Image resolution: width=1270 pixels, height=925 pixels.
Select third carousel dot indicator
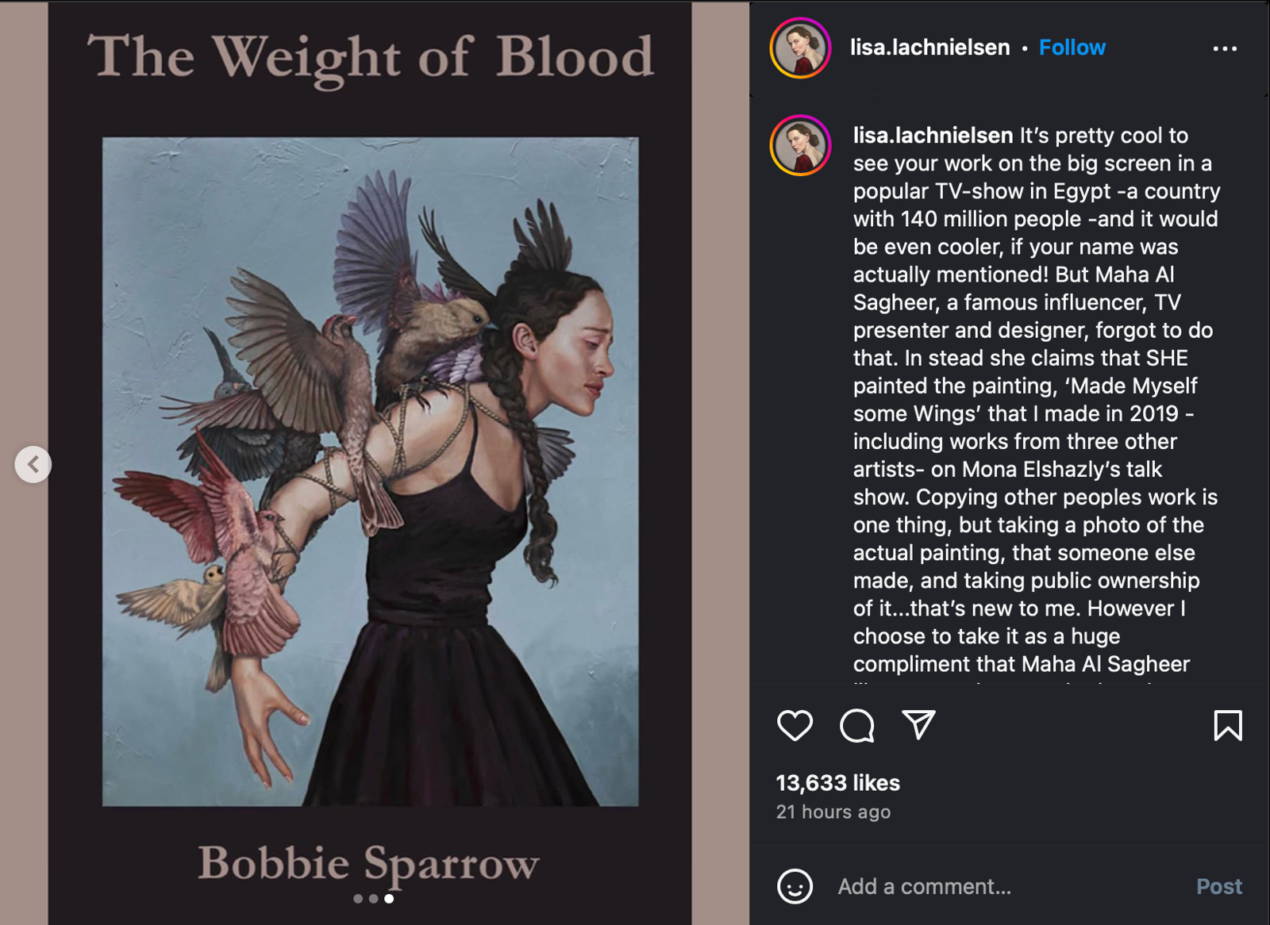click(389, 899)
